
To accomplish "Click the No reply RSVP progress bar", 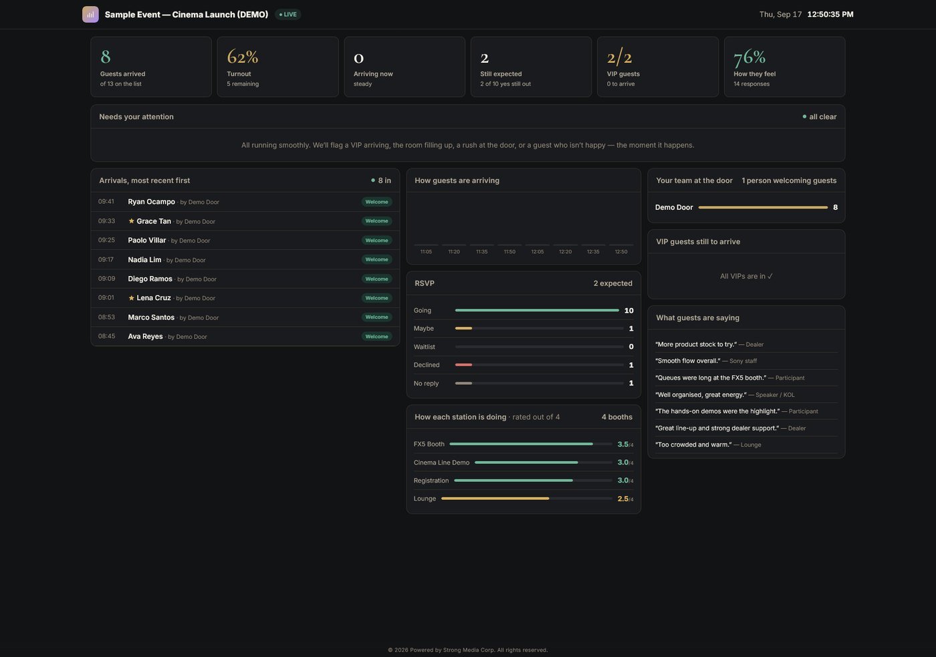I will 540,383.
